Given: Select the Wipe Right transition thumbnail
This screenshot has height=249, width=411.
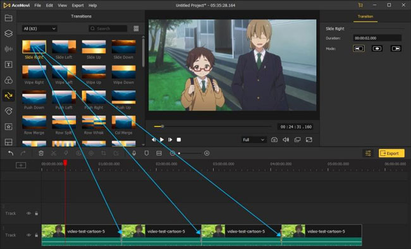Looking at the screenshot, I should pyautogui.click(x=34, y=72).
